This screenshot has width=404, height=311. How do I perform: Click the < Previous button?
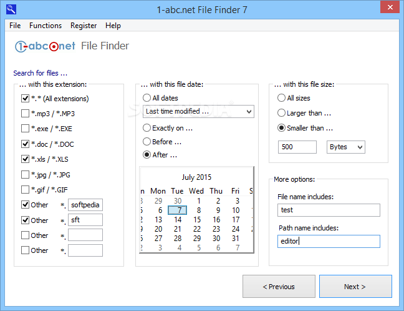(x=279, y=287)
